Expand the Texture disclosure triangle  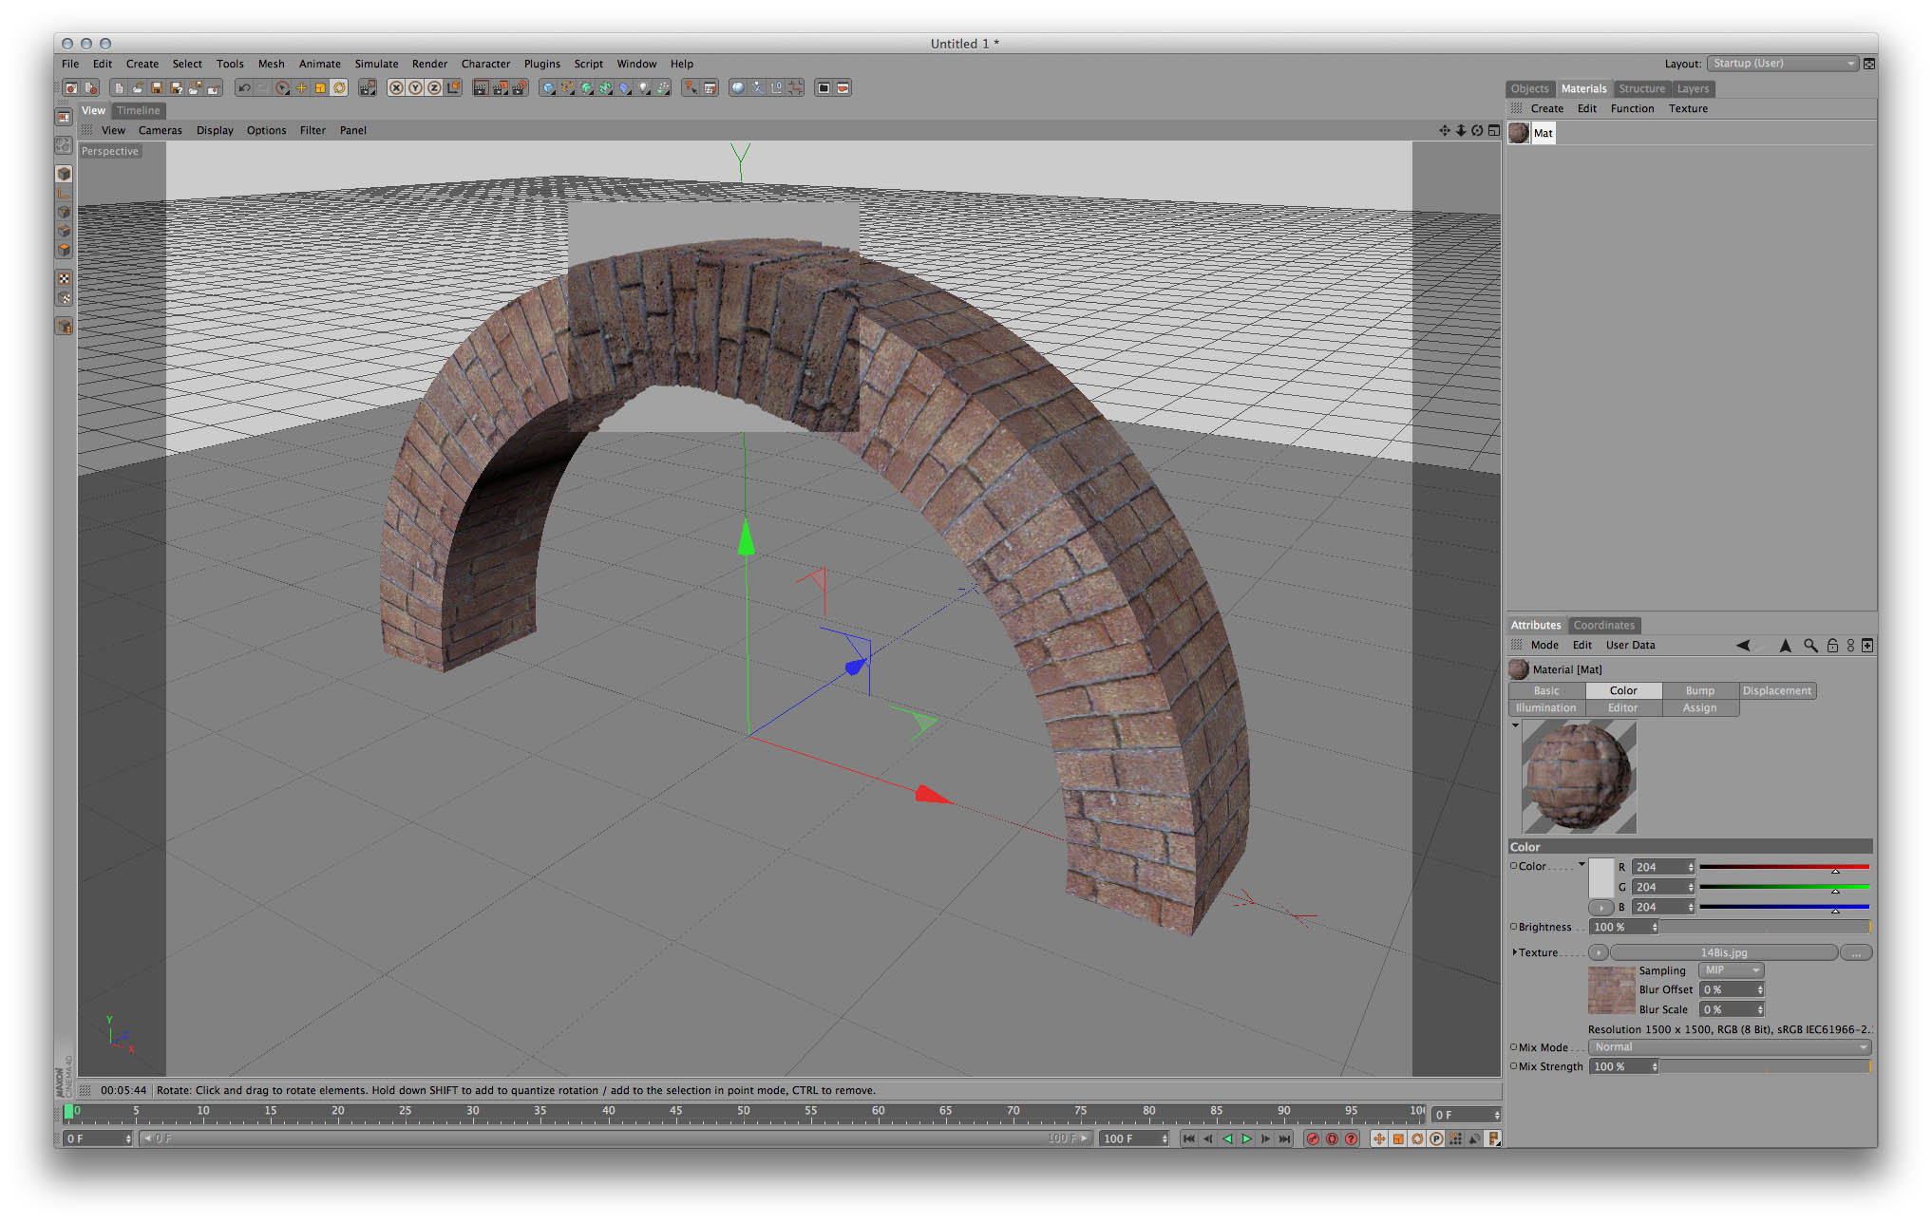(1514, 952)
